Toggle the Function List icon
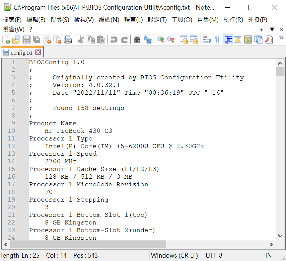Screen dimensions: 286x261 tap(269, 40)
